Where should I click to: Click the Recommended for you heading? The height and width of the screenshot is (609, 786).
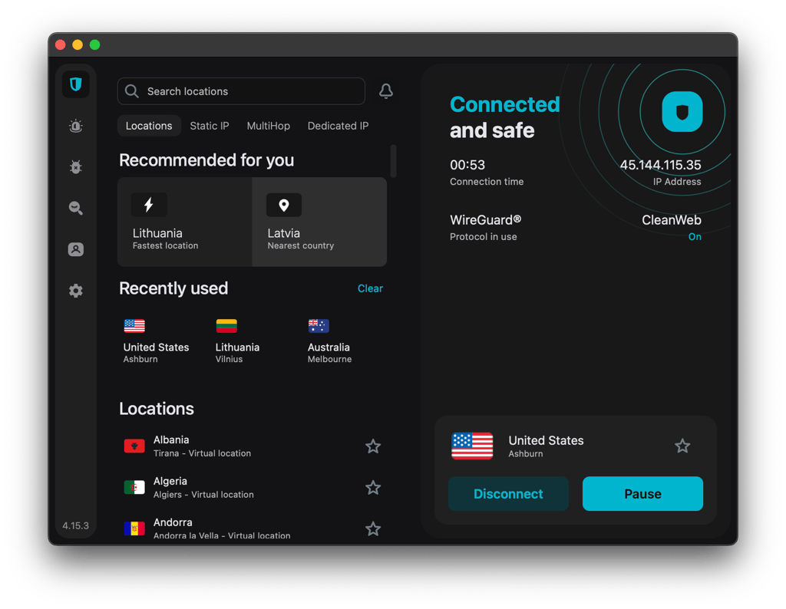(x=206, y=160)
